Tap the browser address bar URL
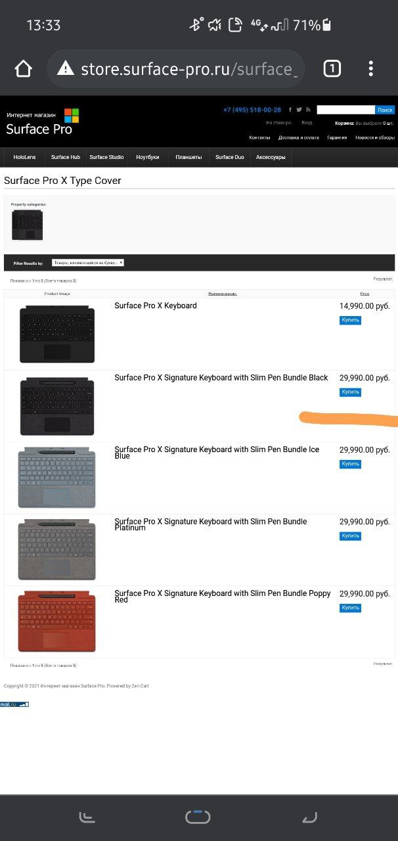 pyautogui.click(x=188, y=69)
